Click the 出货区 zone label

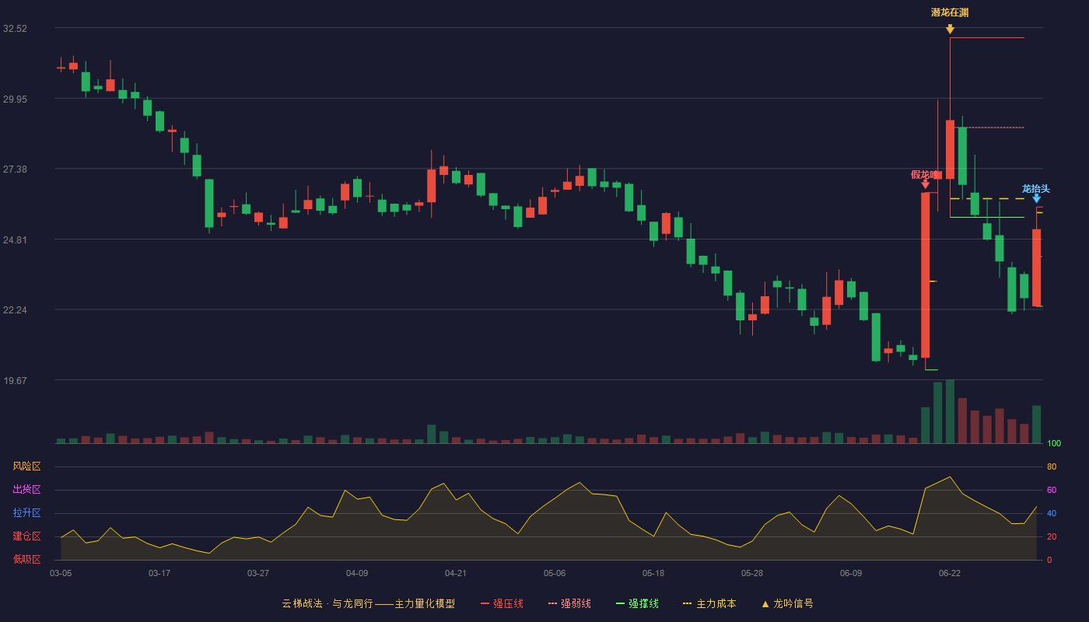click(26, 490)
